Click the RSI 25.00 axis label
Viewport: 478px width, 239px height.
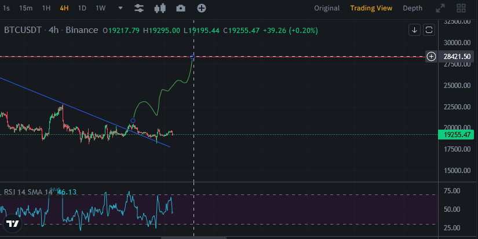pos(452,228)
